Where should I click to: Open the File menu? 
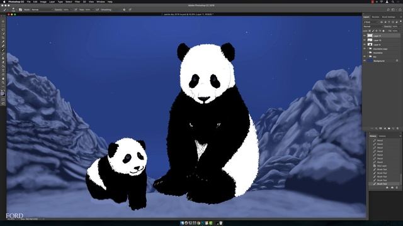(28, 2)
